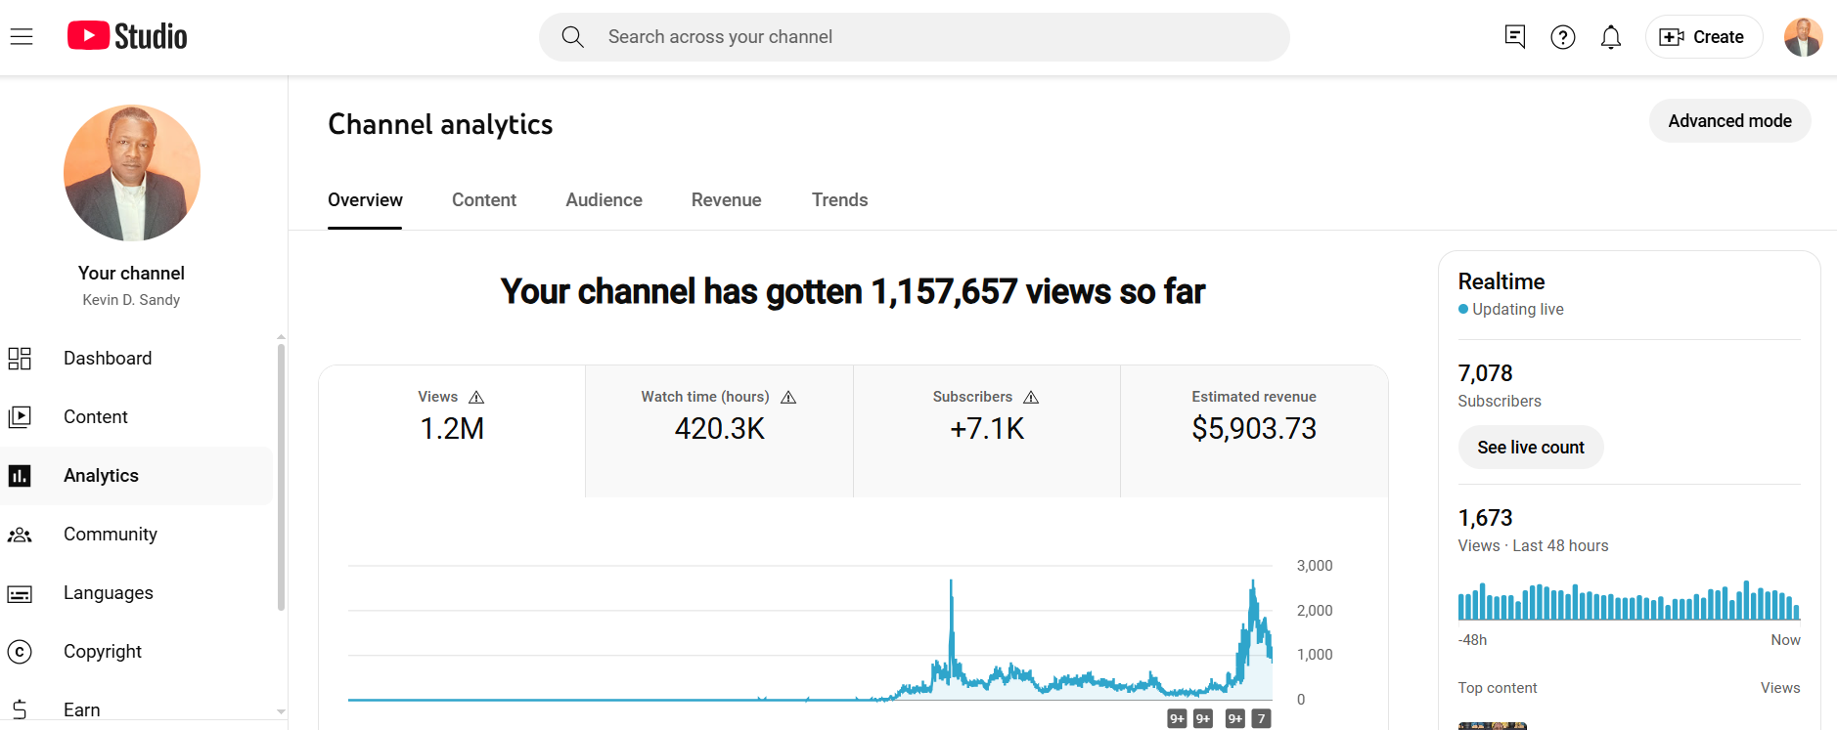Switch to the analytics Content tab
This screenshot has height=730, width=1837.
pos(484,200)
